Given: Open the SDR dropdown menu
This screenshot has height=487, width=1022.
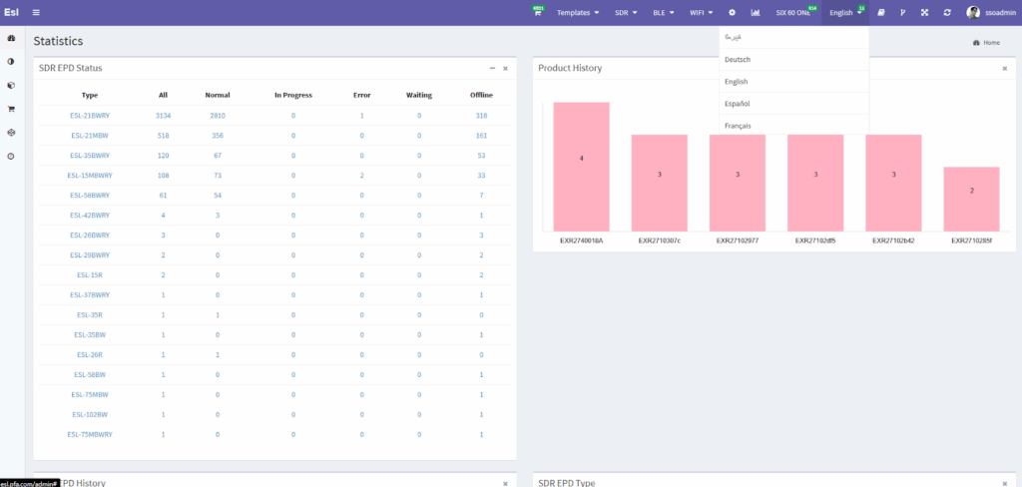Looking at the screenshot, I should click(x=626, y=13).
